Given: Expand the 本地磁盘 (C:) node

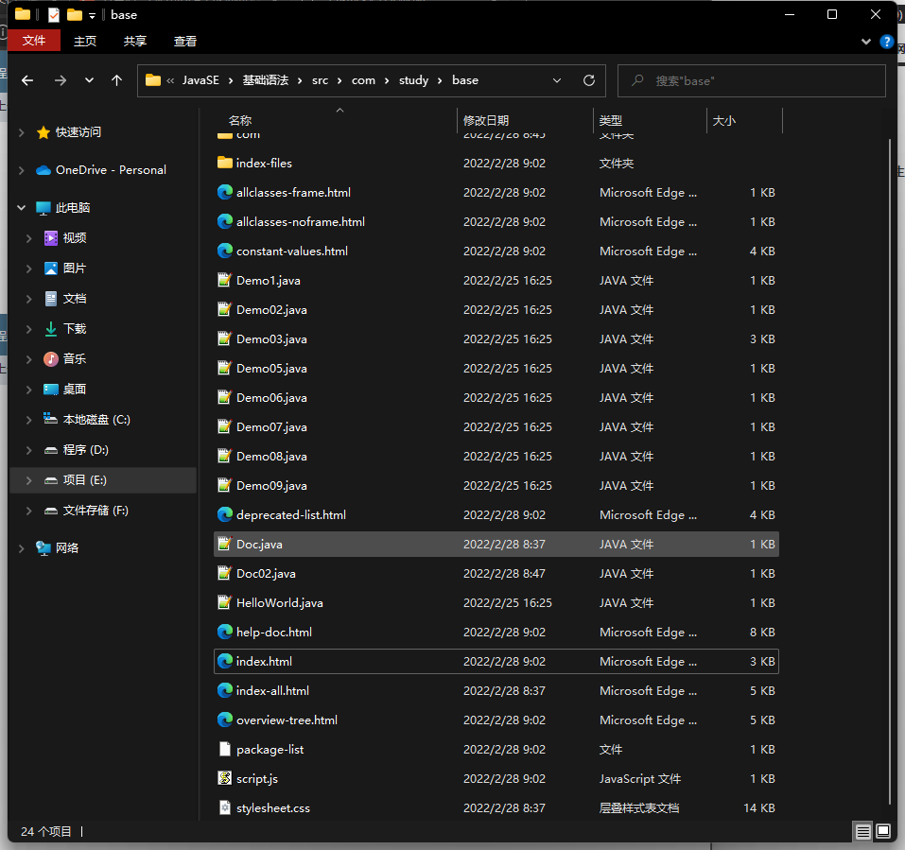Looking at the screenshot, I should (29, 420).
